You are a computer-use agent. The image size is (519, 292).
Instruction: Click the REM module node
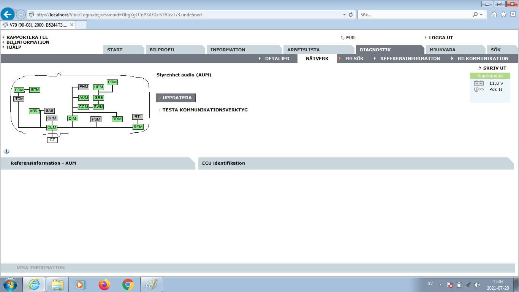click(x=138, y=127)
